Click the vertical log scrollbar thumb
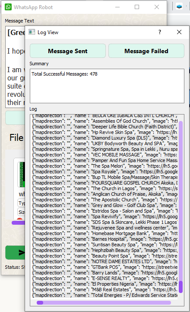 180,287
